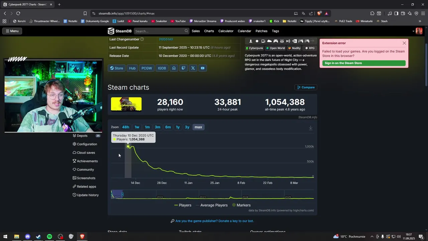This screenshot has height=241, width=428.
Task: Open Calculator in the top navigation
Action: [x=226, y=31]
